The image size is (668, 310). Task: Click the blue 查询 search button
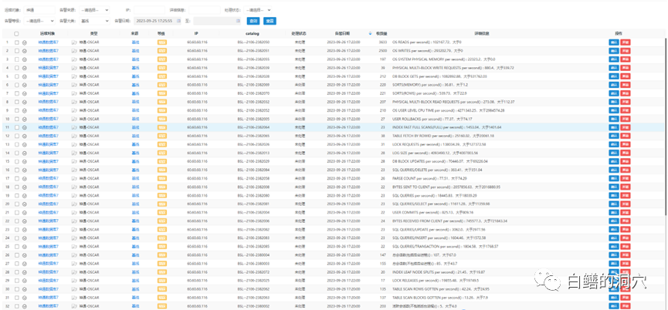[252, 21]
